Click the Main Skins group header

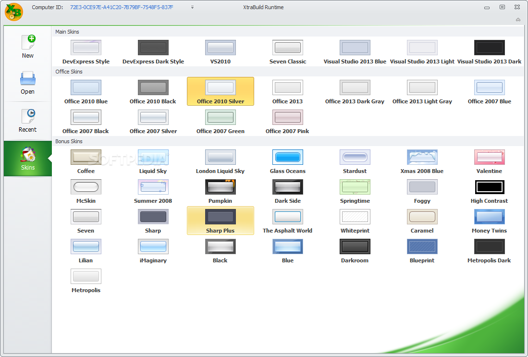(288, 32)
